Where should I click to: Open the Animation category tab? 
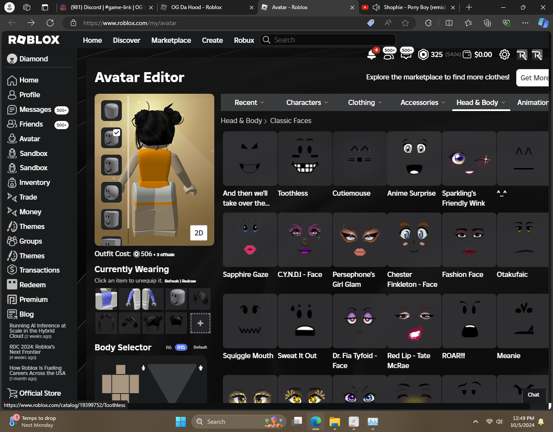pyautogui.click(x=533, y=103)
